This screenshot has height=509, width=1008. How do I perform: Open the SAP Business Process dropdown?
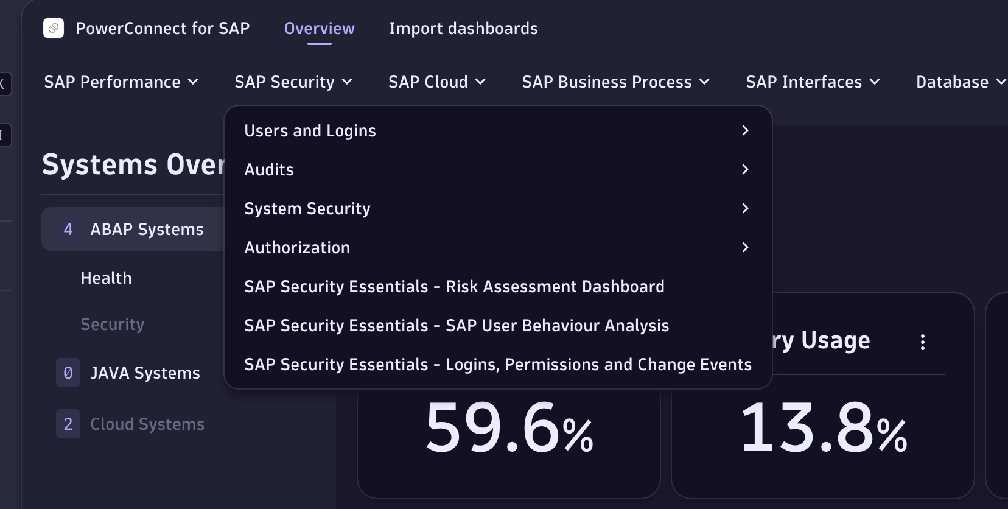615,82
